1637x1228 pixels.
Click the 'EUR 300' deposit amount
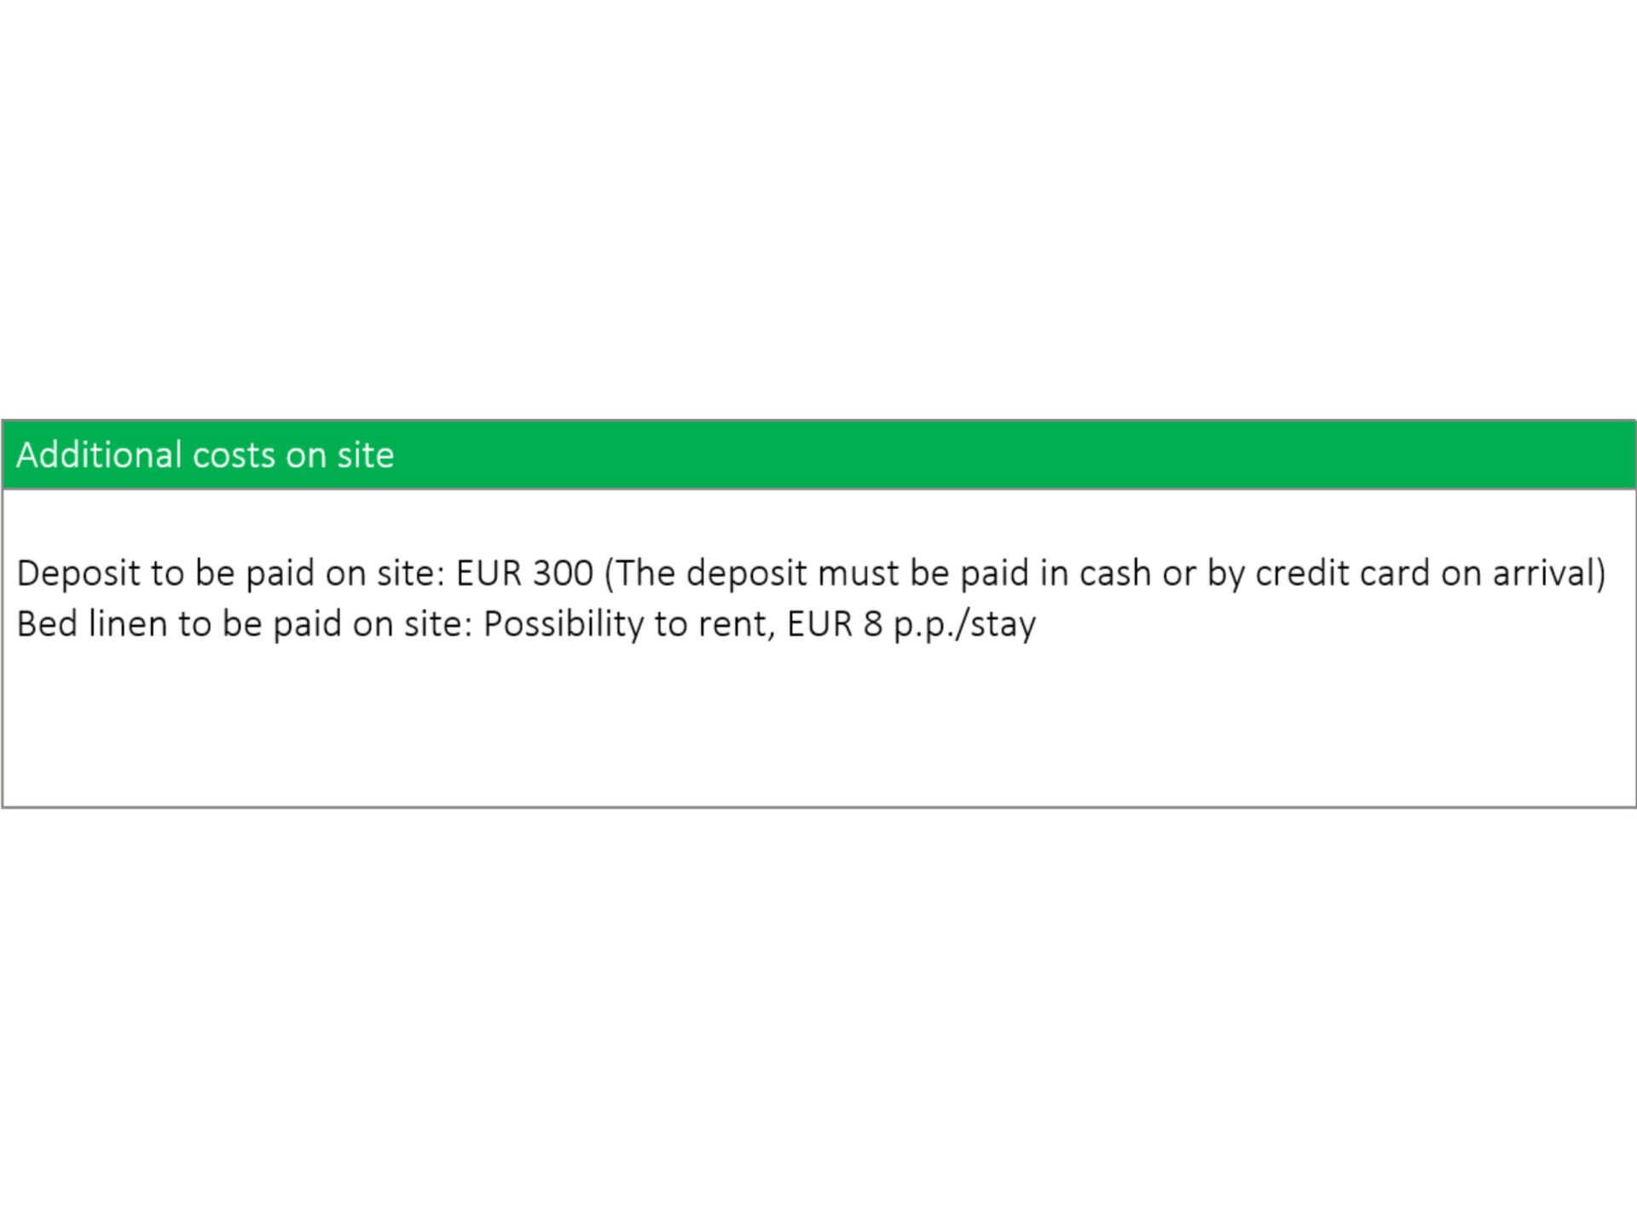coord(524,573)
